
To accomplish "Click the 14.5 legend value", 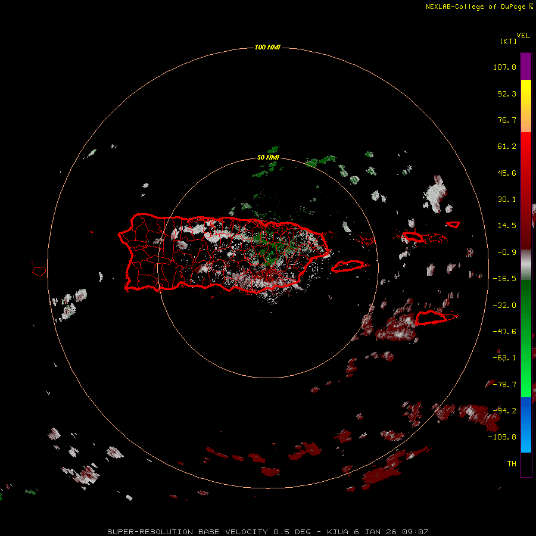I will click(507, 226).
